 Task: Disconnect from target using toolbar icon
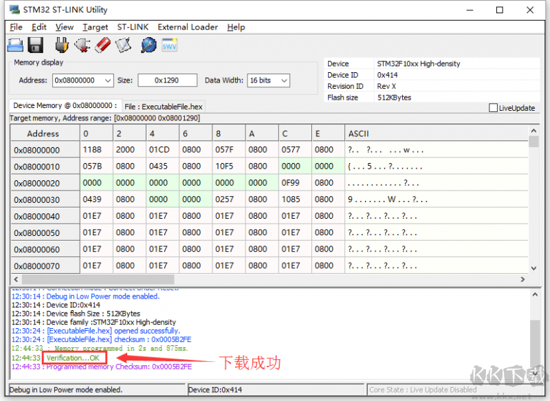[82, 45]
